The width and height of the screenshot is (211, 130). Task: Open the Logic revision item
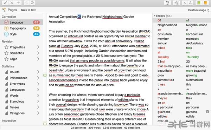[x=21, y=59]
